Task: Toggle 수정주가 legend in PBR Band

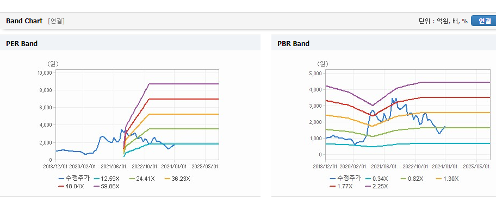Action: [x=345, y=179]
